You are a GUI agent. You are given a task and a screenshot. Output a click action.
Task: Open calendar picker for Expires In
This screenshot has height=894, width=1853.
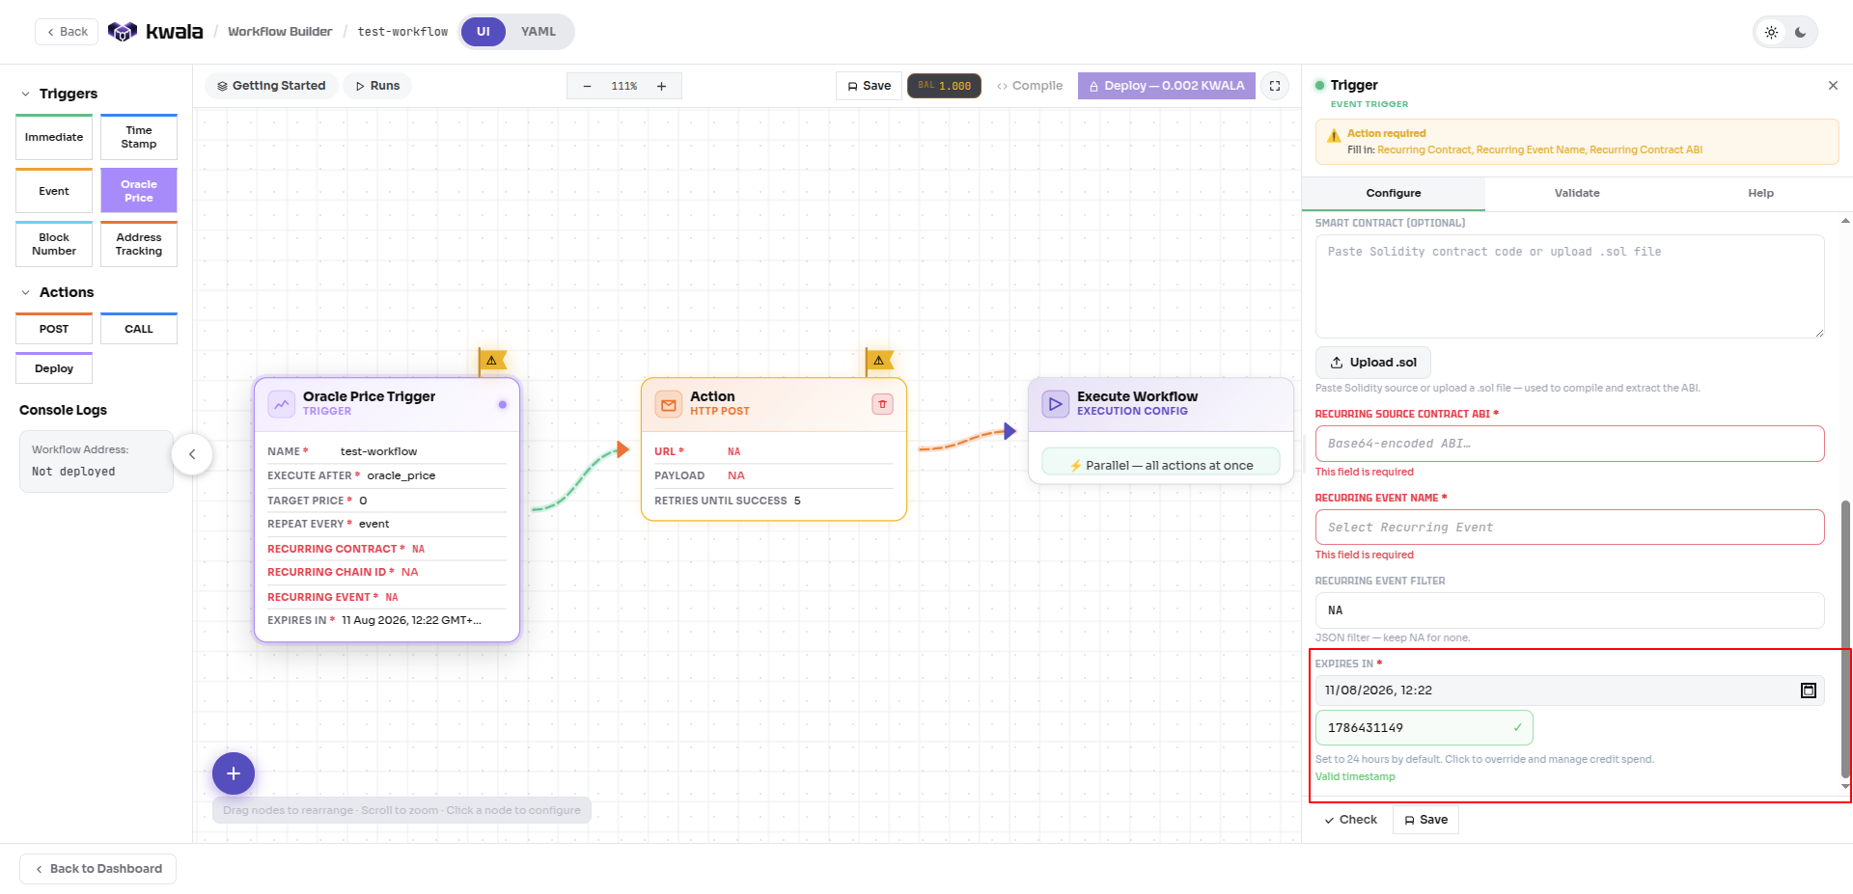point(1809,691)
